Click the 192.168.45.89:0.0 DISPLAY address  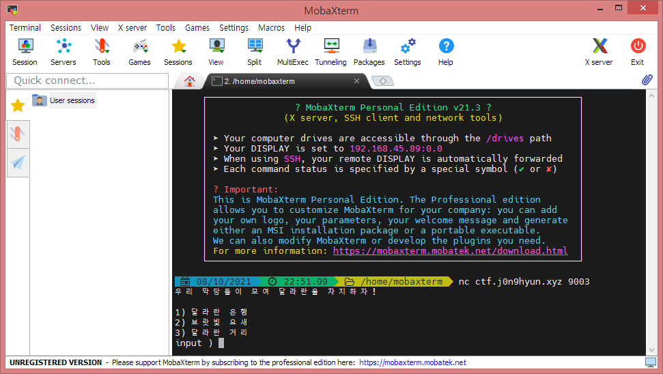pyautogui.click(x=396, y=148)
